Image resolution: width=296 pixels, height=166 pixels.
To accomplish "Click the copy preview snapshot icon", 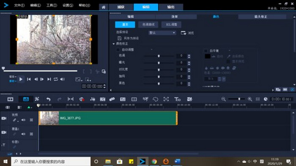I will [104, 71].
